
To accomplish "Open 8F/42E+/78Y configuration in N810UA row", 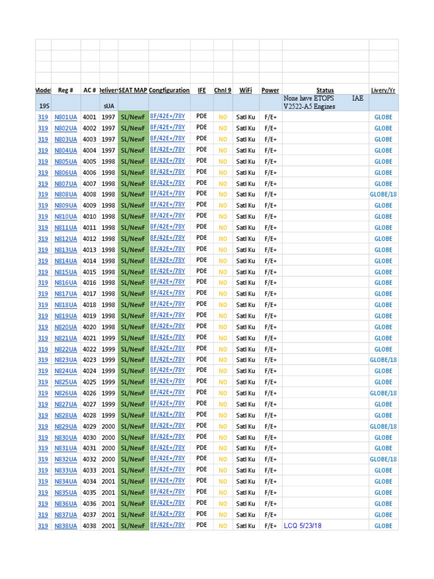I will [x=167, y=215].
